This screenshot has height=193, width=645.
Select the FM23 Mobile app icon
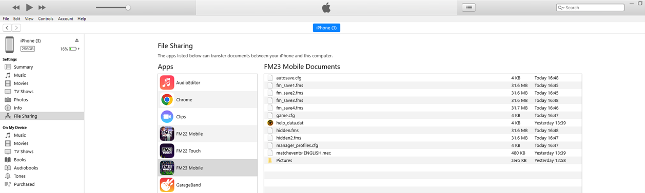point(167,168)
